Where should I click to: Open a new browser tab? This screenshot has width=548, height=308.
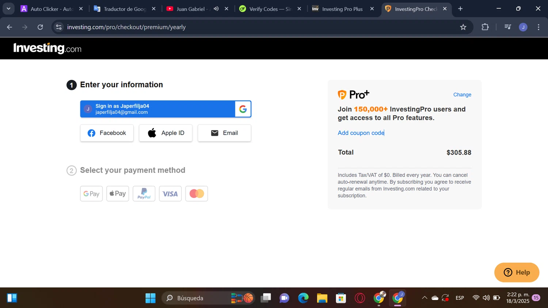460,9
